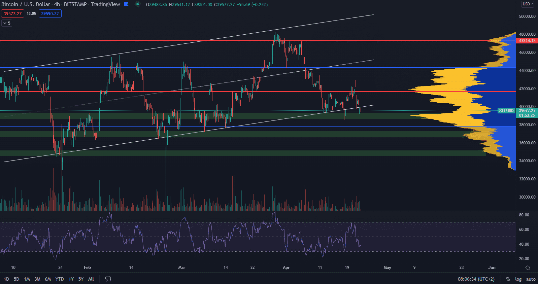Viewport: 538px width, 284px height.
Task: Expand the collapsed indicators legend showing 5
Action: 7,23
